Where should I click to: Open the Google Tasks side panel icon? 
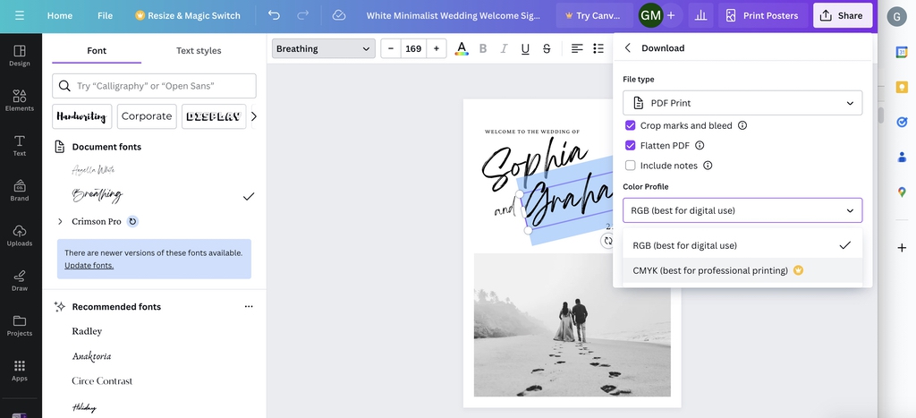pyautogui.click(x=902, y=122)
